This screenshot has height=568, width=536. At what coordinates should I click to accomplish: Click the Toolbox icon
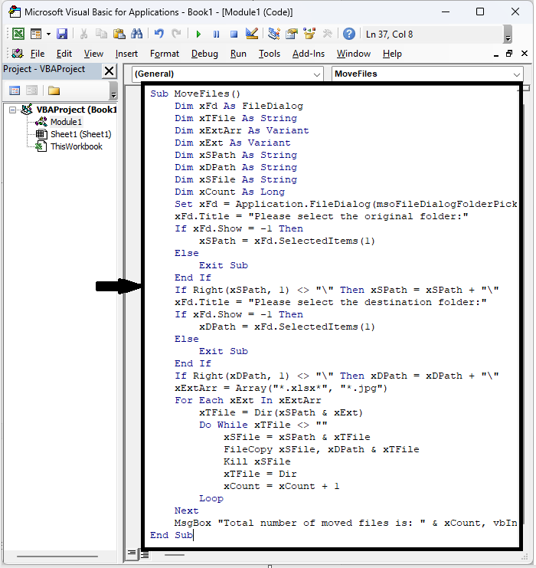point(327,34)
